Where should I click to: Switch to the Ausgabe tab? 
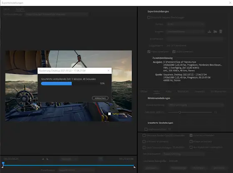[20, 9]
